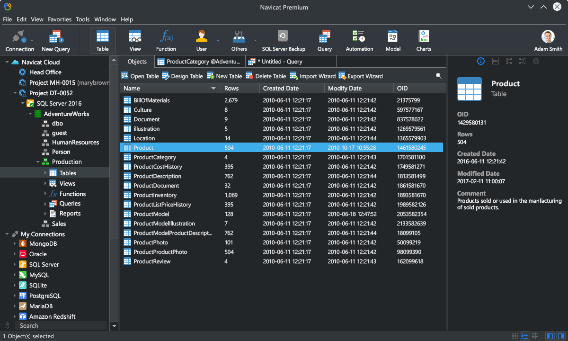Collapse the SQL Server 2016 node
Image resolution: width=568 pixels, height=341 pixels.
click(22, 103)
